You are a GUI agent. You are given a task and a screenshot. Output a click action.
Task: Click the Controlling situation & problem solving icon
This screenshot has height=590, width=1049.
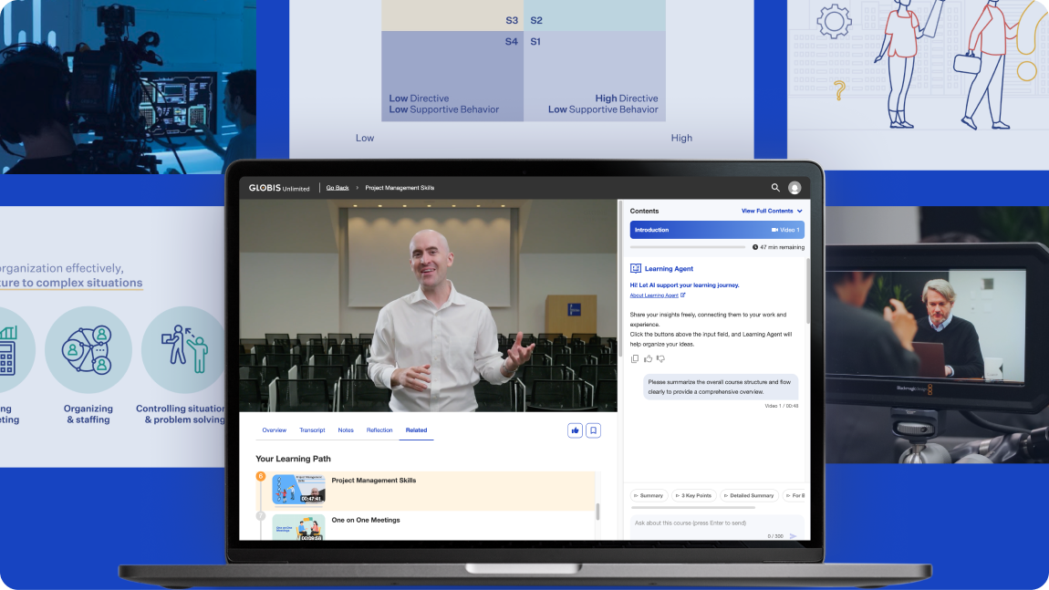(184, 350)
